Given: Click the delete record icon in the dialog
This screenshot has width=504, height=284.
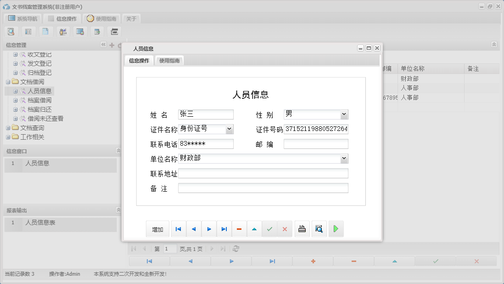Looking at the screenshot, I should coord(239,228).
